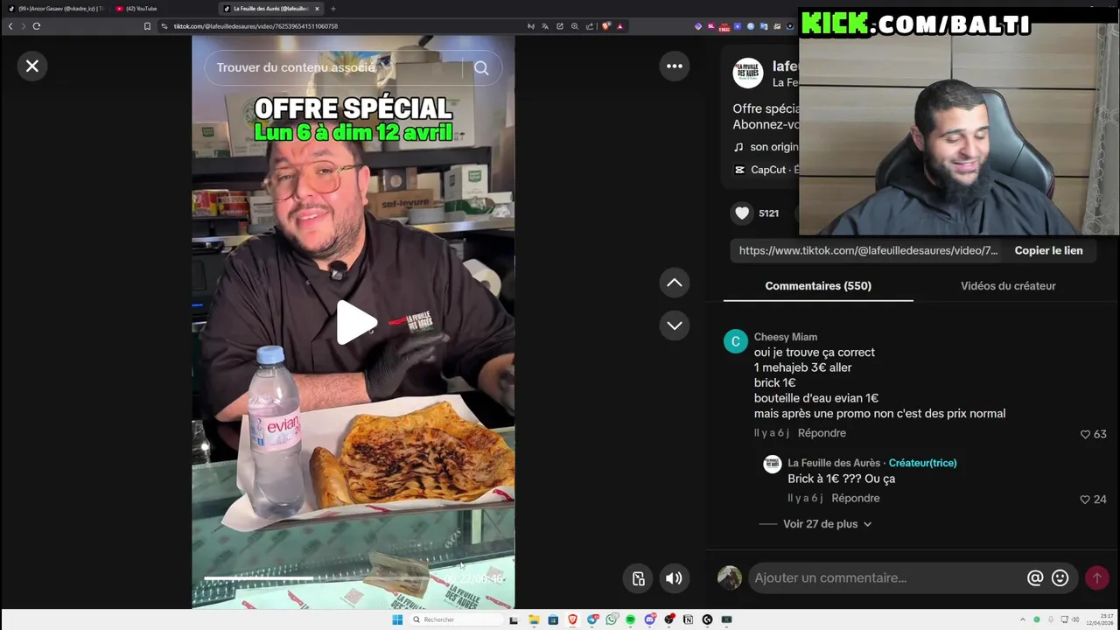Viewport: 1120px width, 630px height.
Task: Click the clipboard icon beside the volume button
Action: [x=639, y=577]
